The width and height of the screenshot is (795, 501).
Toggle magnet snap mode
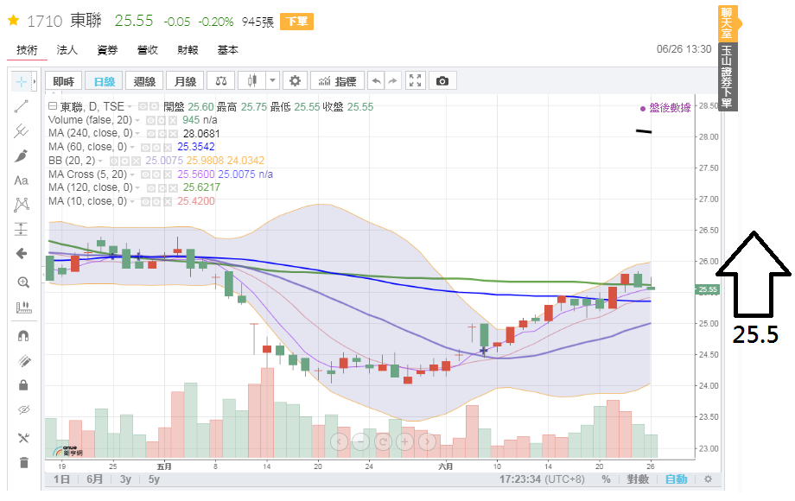tap(23, 336)
